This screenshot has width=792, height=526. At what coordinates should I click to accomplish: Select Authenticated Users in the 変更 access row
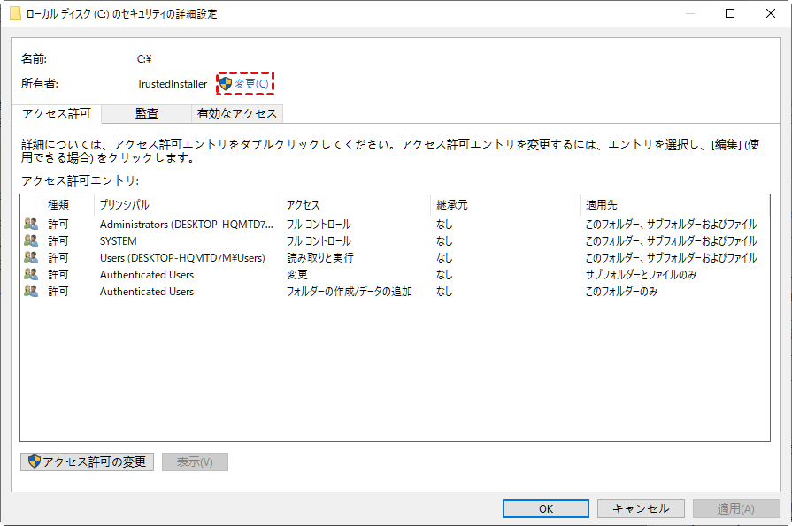[147, 275]
